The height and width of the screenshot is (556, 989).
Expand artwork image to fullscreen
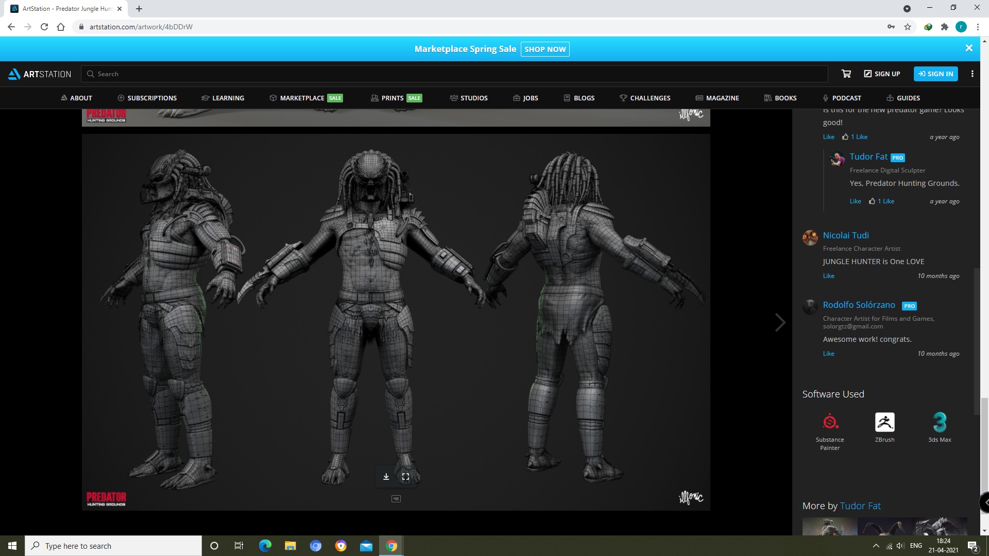(x=405, y=477)
